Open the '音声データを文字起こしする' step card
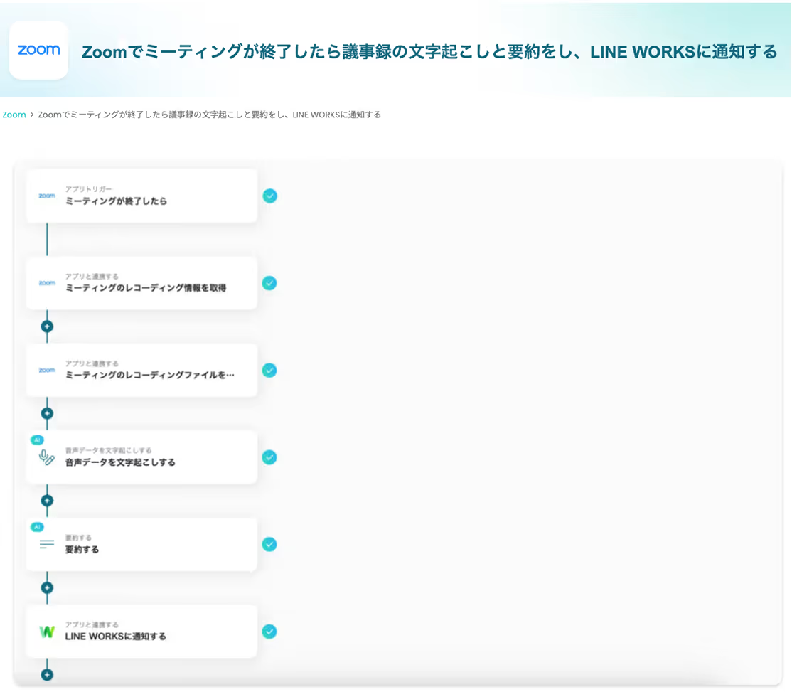Screen dimensions: 792x692 point(141,457)
